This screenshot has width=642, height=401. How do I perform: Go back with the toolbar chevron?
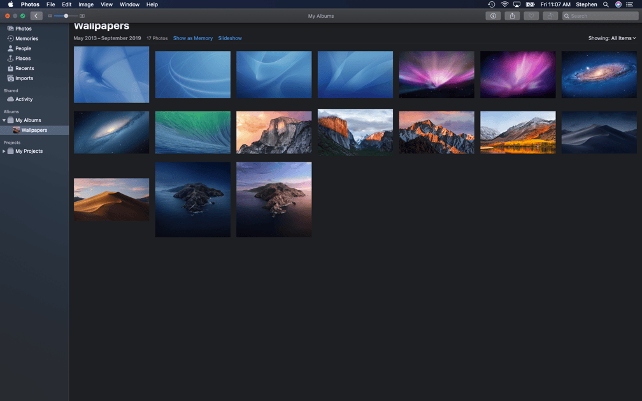(36, 16)
